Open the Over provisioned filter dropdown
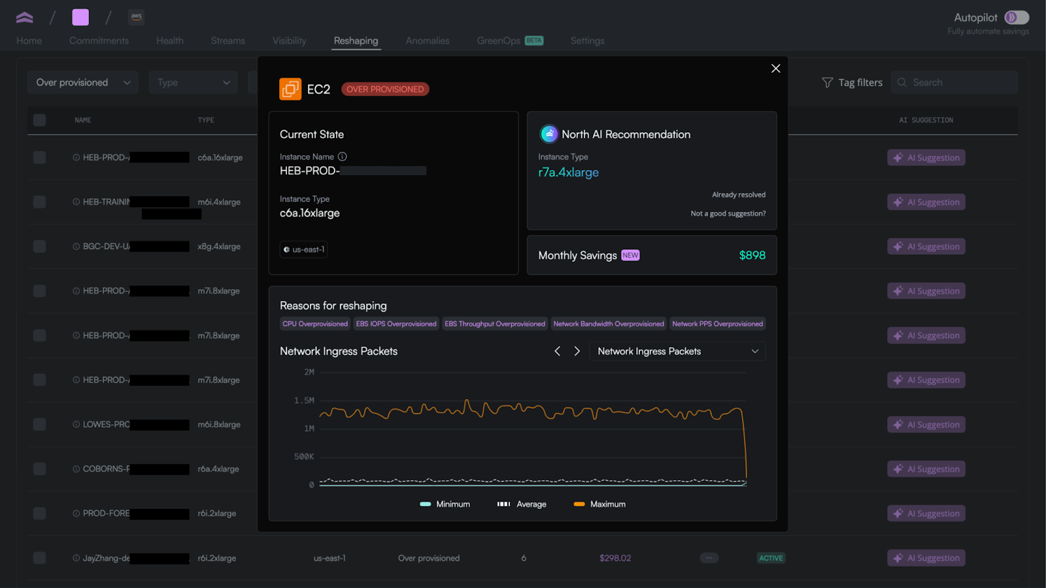Viewport: 1046px width, 588px height. pos(83,82)
